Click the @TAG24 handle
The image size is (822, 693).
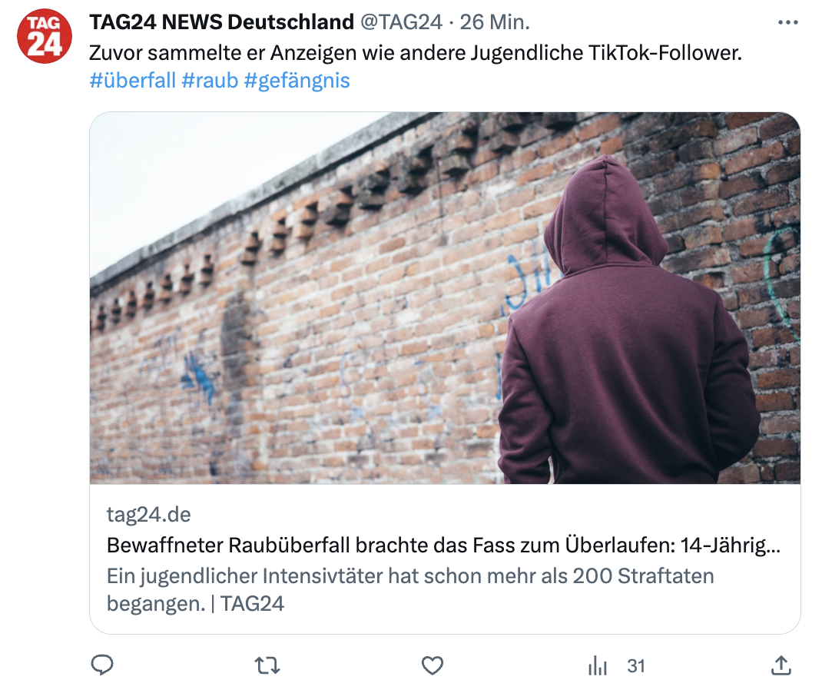[402, 22]
